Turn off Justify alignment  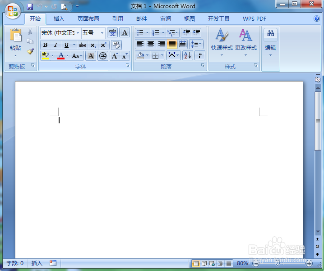click(x=172, y=44)
